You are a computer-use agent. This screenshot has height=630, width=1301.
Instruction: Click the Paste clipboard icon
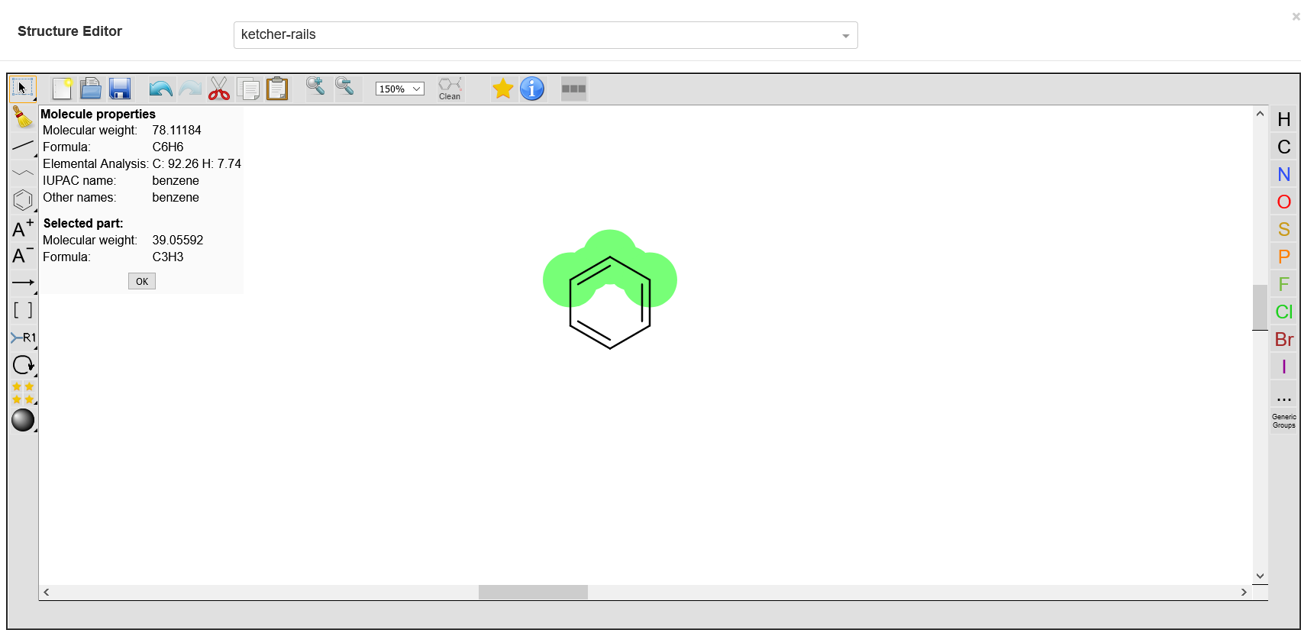[x=277, y=89]
